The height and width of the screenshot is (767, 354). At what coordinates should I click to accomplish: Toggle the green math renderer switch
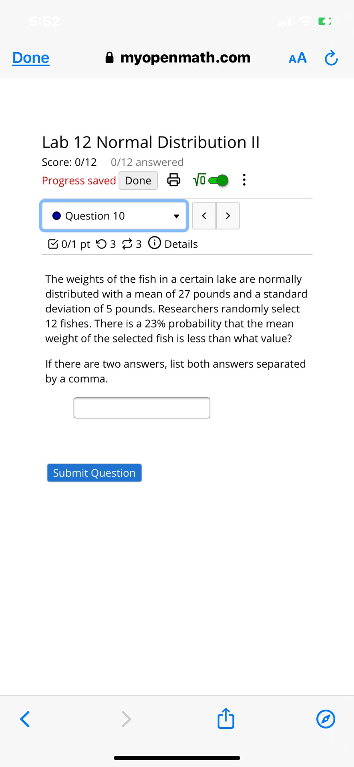click(218, 181)
